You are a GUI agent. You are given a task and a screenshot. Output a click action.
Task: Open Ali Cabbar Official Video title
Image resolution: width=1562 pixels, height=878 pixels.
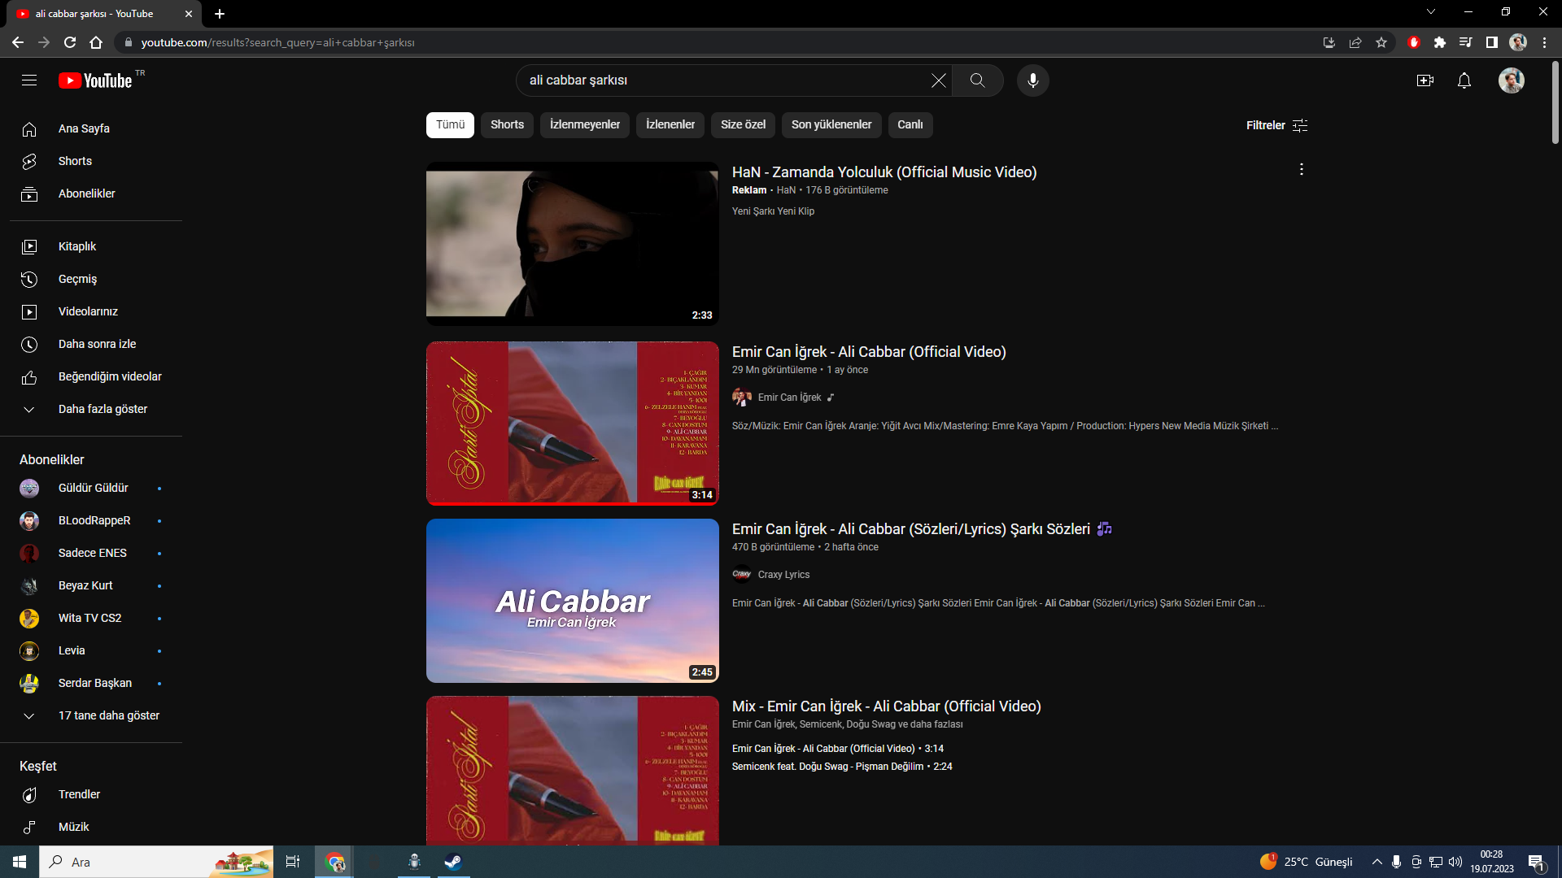pyautogui.click(x=868, y=352)
